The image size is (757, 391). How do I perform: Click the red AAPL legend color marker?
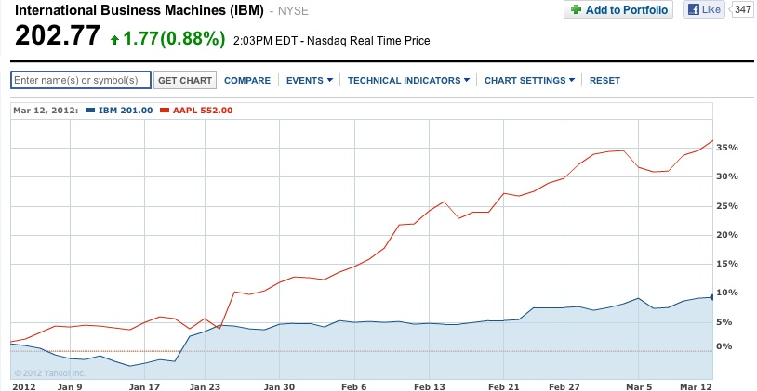coord(166,111)
